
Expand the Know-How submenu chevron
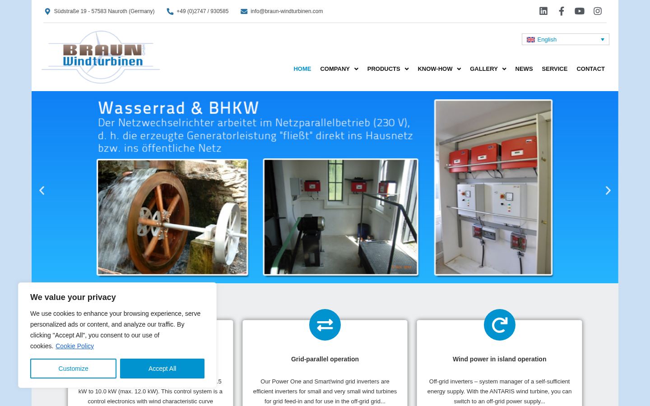pyautogui.click(x=459, y=69)
